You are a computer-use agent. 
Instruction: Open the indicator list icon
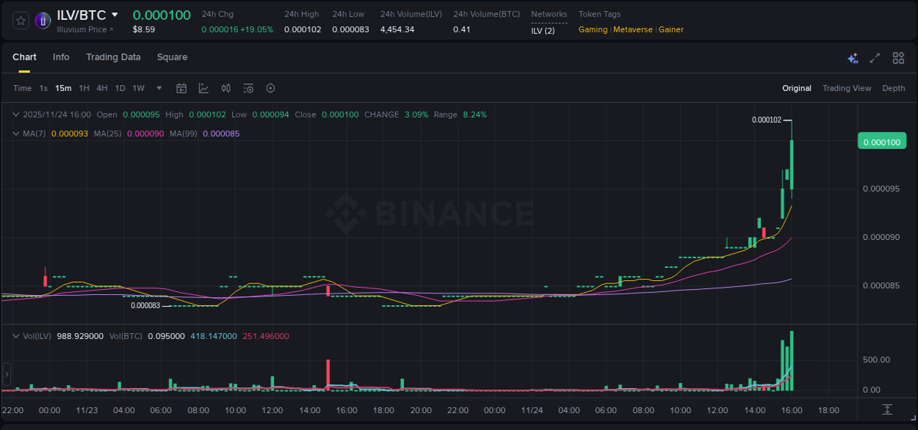tap(247, 88)
